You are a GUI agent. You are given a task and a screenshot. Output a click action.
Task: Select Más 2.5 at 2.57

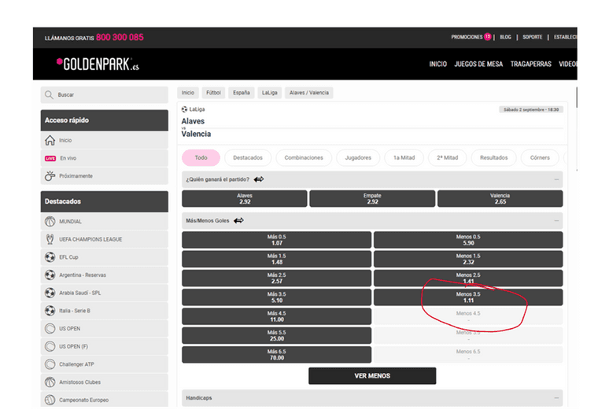[x=276, y=278]
